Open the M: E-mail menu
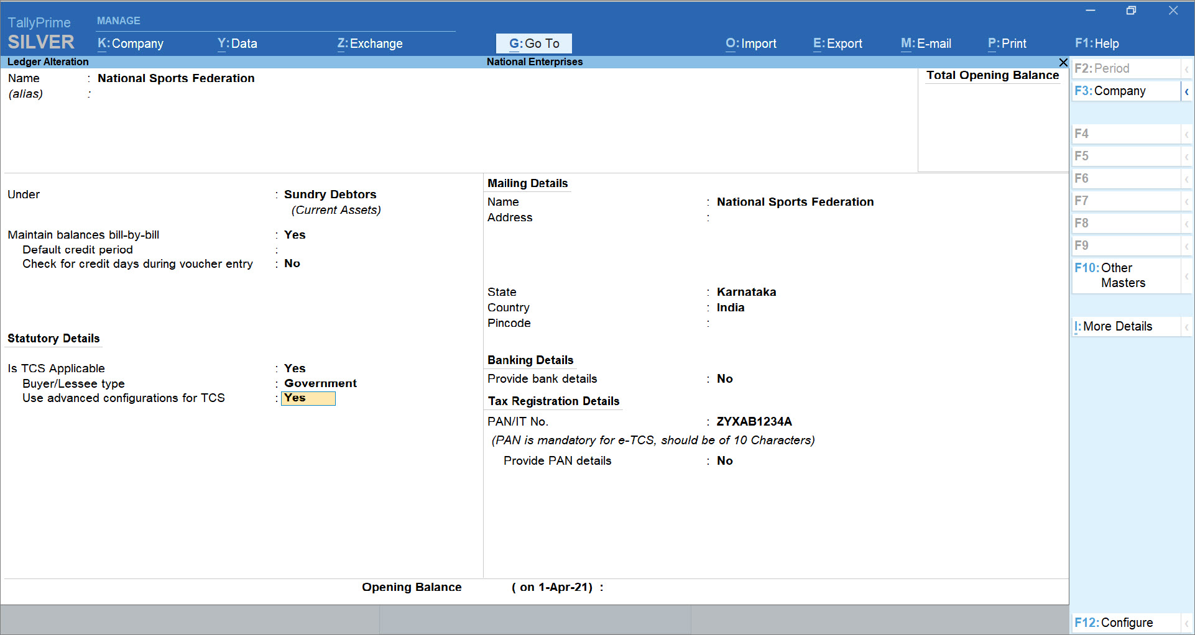1195x635 pixels. pos(926,43)
